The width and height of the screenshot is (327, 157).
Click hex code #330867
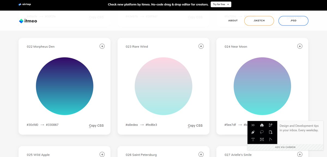point(52,125)
